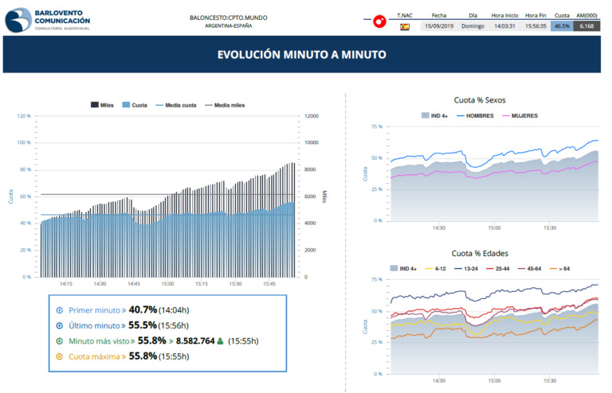Toggle the Miles series in chart legend

101,104
